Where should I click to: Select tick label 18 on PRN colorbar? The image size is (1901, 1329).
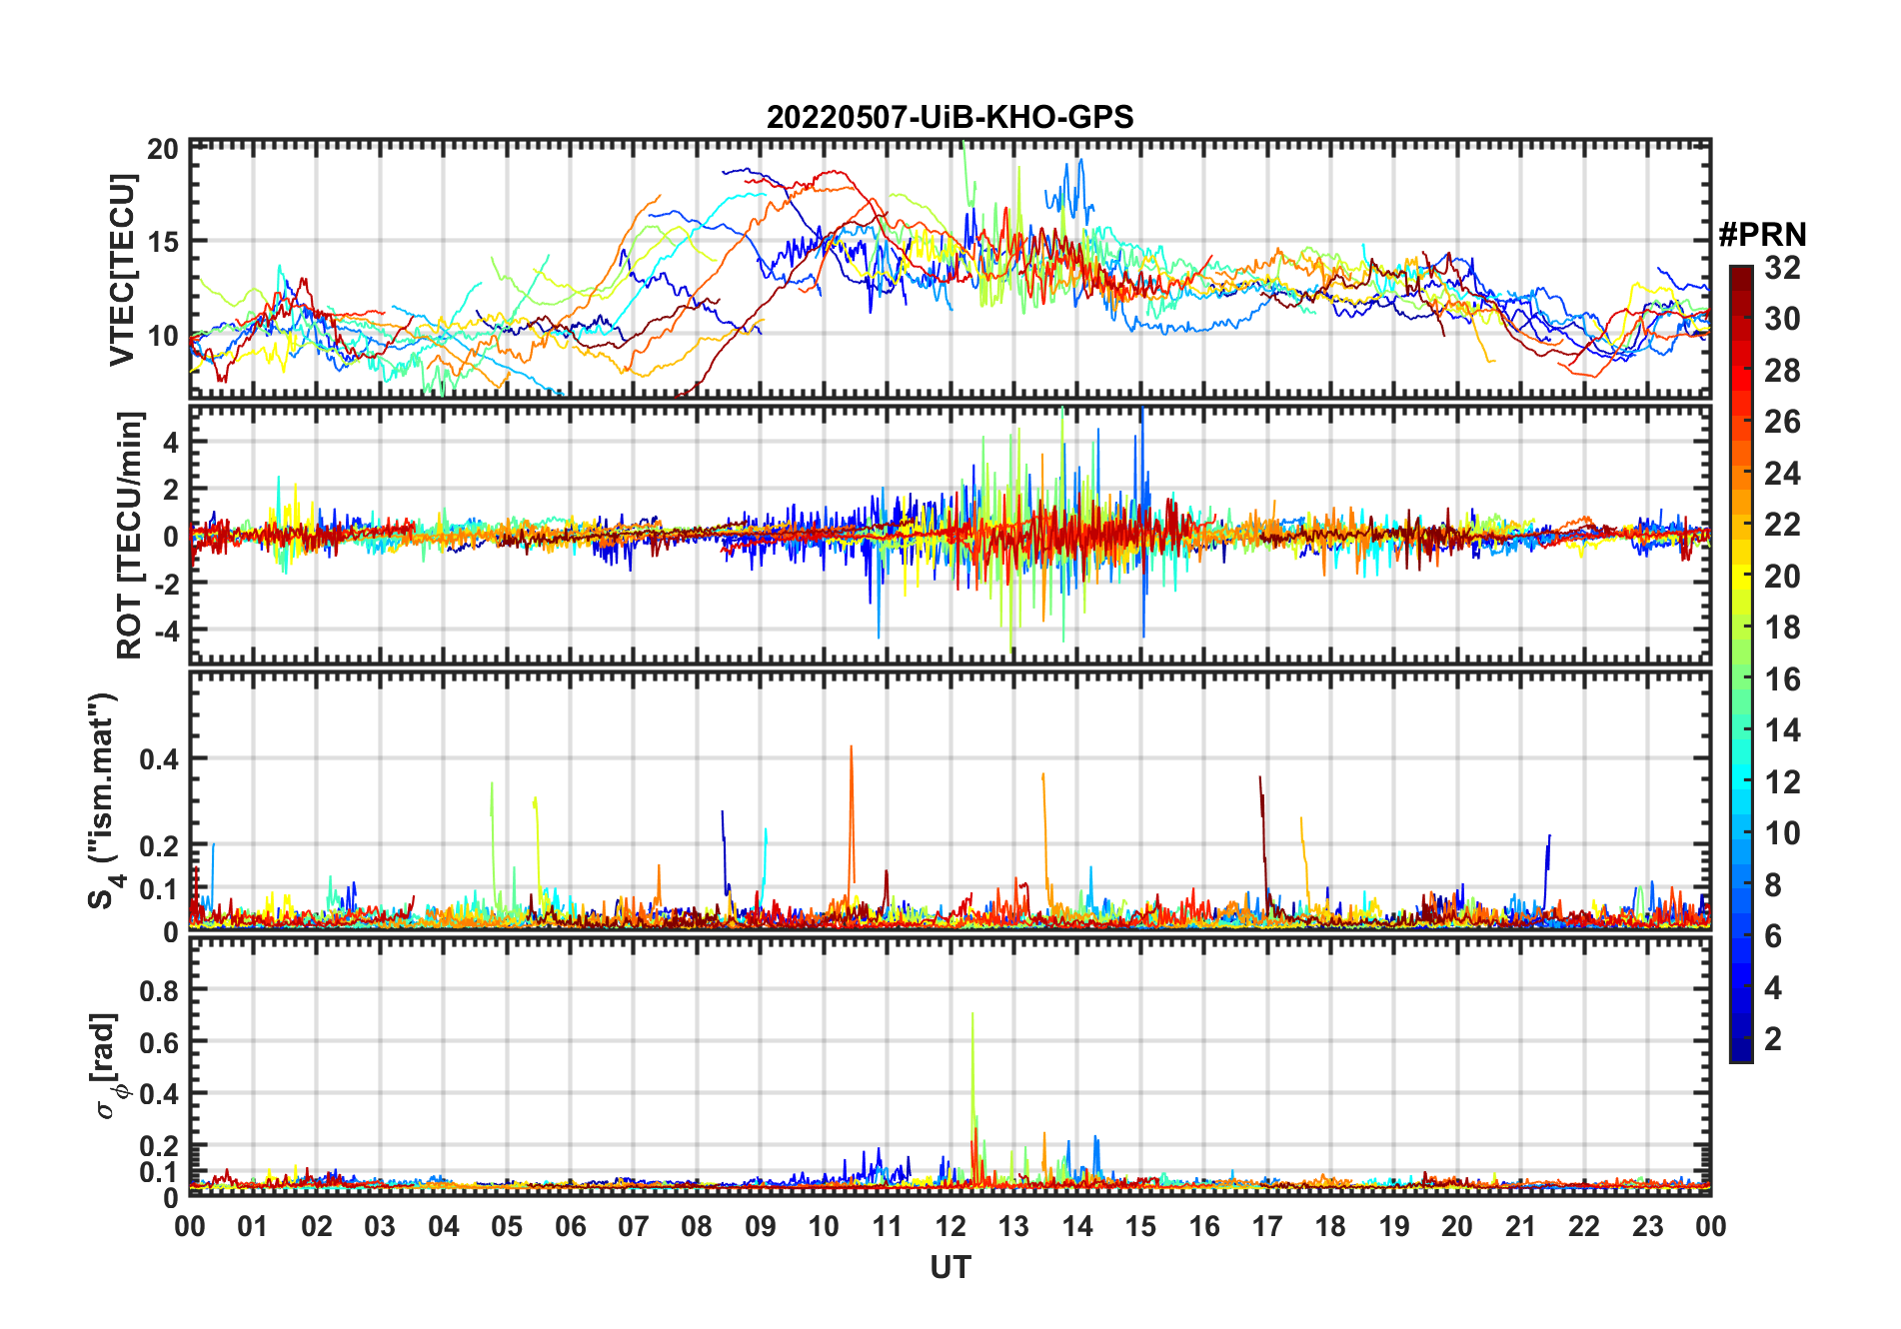[x=1782, y=628]
